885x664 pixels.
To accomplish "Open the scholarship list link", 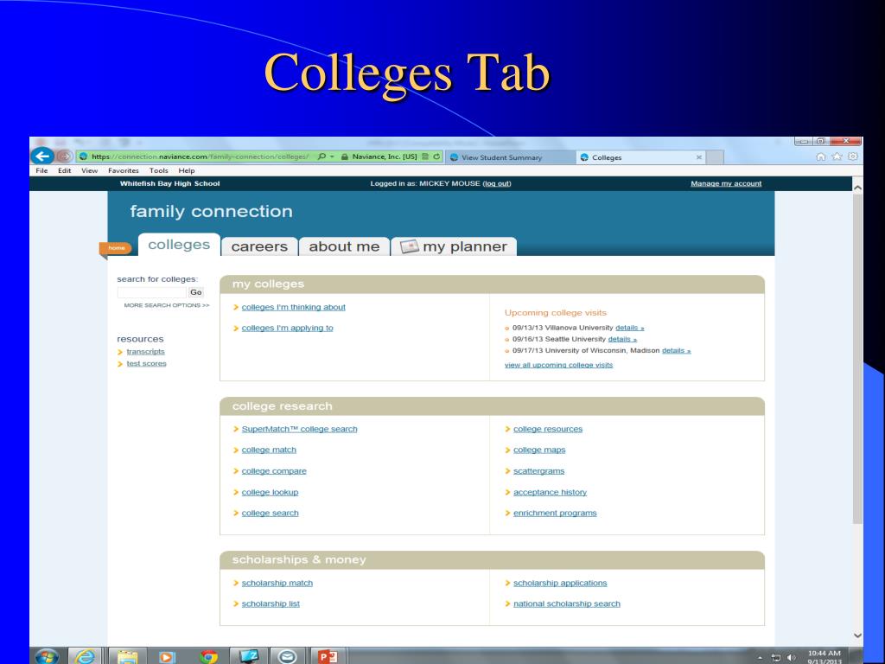I will 271,604.
